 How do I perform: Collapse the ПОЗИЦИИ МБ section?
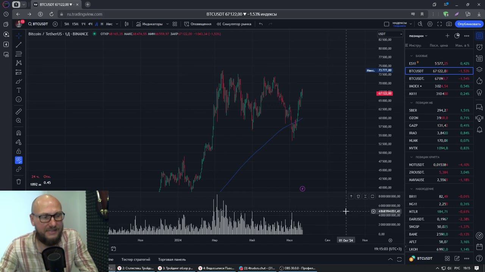(411, 103)
